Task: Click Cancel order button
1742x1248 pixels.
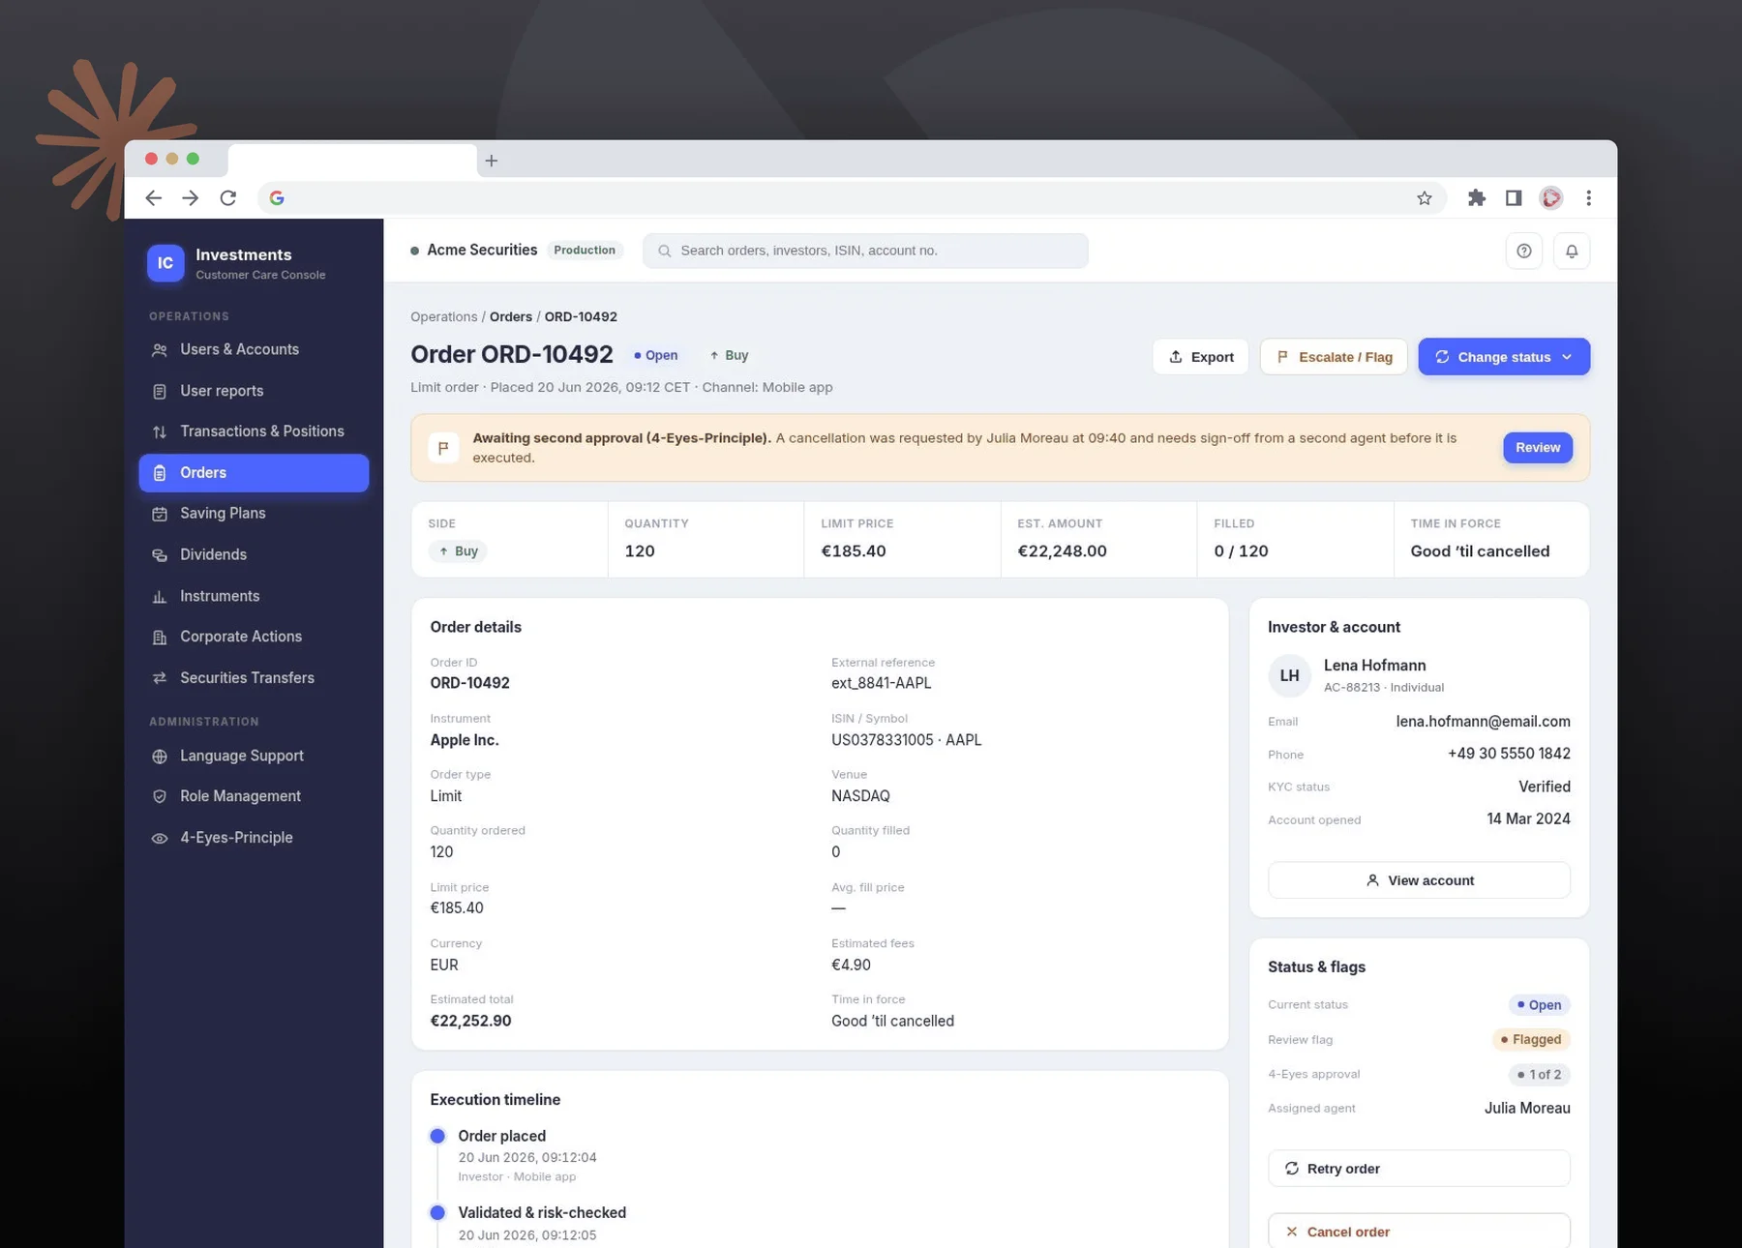Action: click(x=1419, y=1232)
